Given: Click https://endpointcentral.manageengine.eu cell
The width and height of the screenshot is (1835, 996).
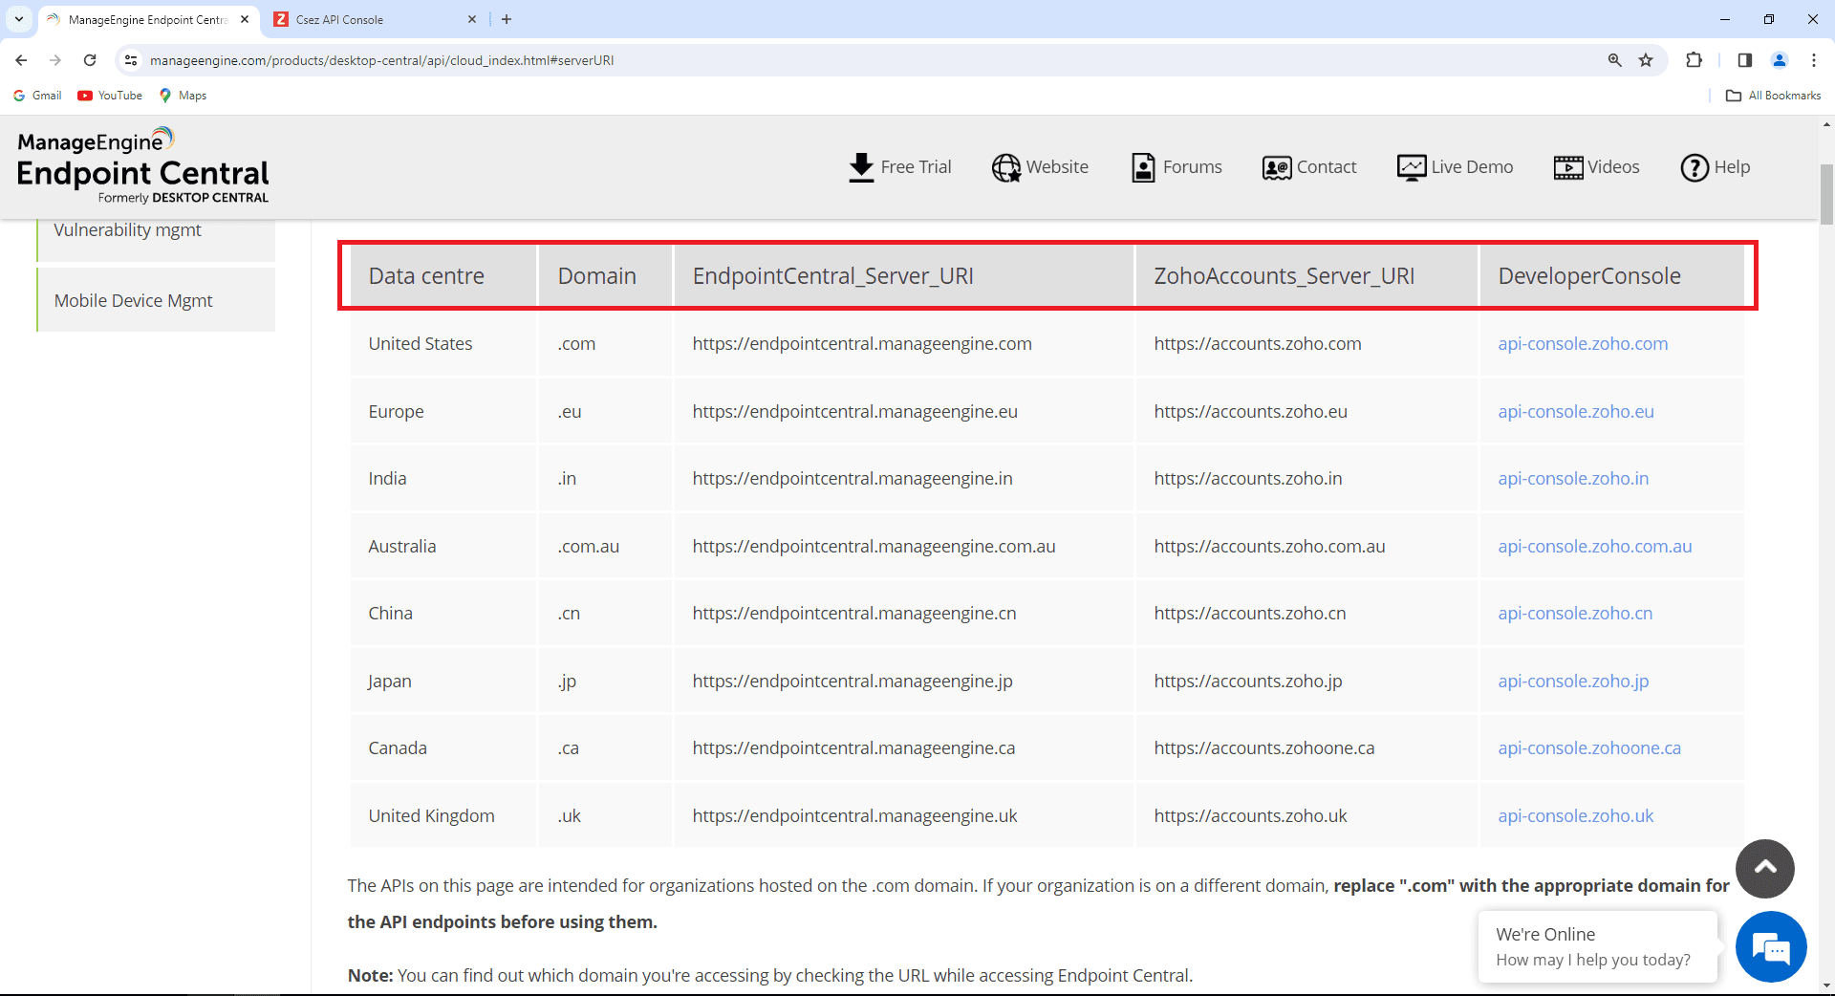Looking at the screenshot, I should click(904, 412).
